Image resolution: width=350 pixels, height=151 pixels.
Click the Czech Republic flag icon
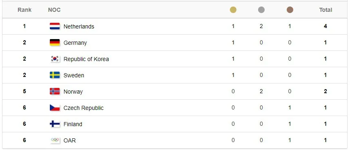(x=55, y=107)
